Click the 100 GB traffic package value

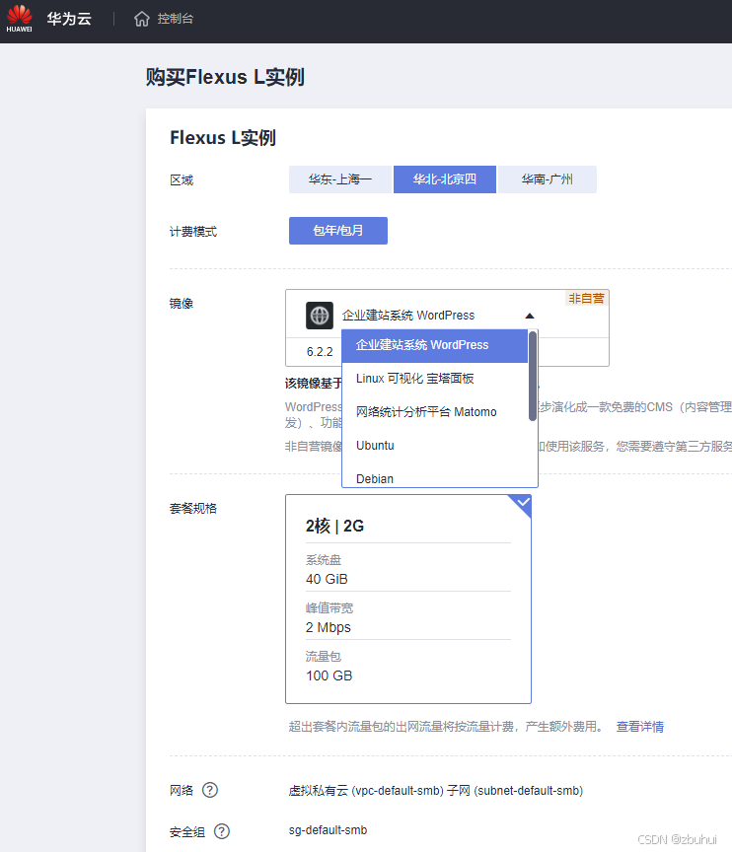(329, 675)
